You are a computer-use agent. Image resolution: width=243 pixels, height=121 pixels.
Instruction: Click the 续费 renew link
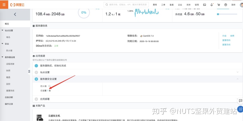(232, 36)
